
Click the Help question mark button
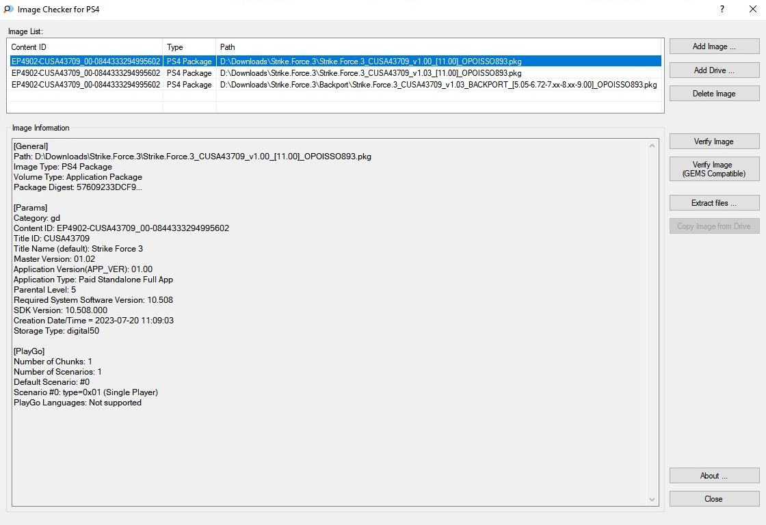[x=722, y=9]
